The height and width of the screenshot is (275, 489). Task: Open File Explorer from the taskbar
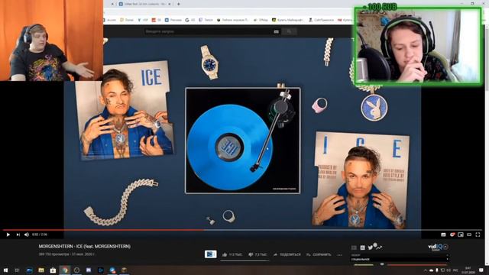point(41,270)
